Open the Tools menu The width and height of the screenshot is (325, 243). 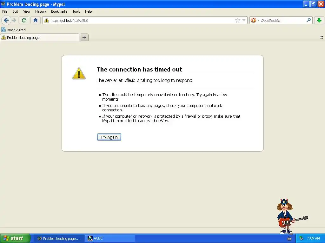[76, 11]
